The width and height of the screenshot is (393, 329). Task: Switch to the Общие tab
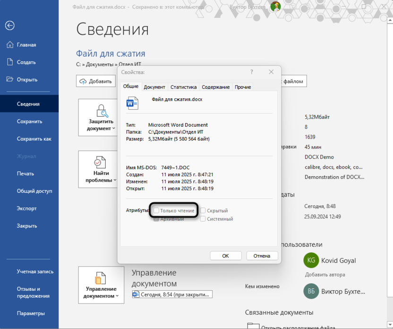[x=130, y=86]
